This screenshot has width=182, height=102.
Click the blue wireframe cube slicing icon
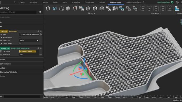click(x=55, y=8)
